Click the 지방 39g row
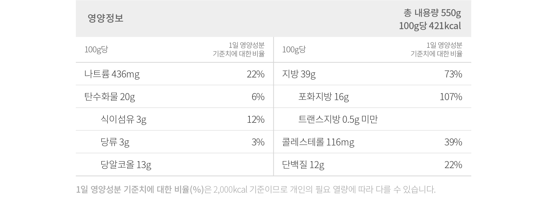This screenshot has height=197, width=547. coord(372,74)
